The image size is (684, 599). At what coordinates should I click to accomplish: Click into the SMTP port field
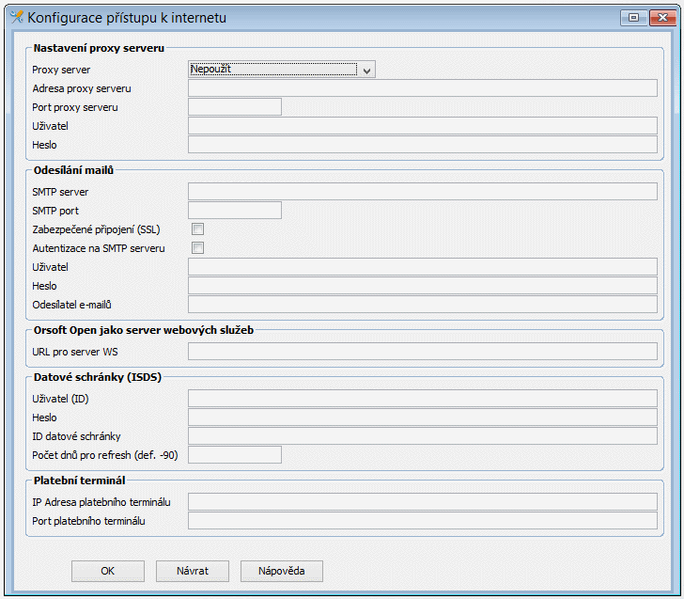tap(235, 211)
